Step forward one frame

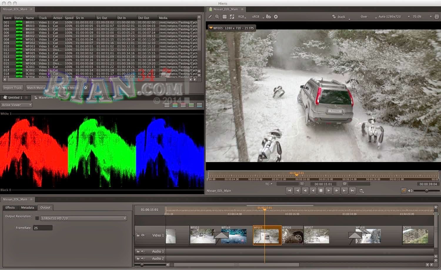(x=337, y=191)
